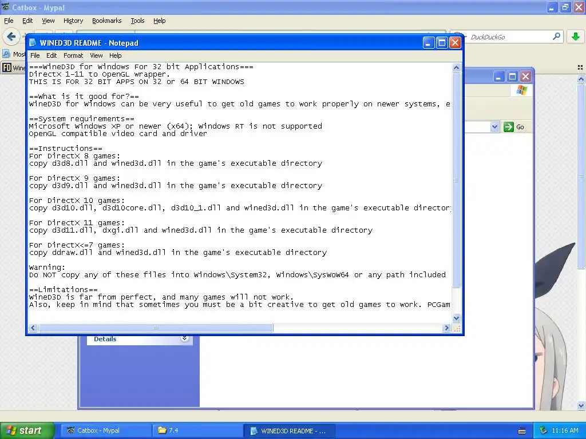Open Mypal's Edit menu
The width and height of the screenshot is (586, 439).
27,21
